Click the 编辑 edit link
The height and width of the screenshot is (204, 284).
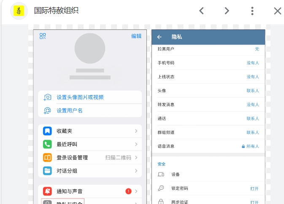136,36
